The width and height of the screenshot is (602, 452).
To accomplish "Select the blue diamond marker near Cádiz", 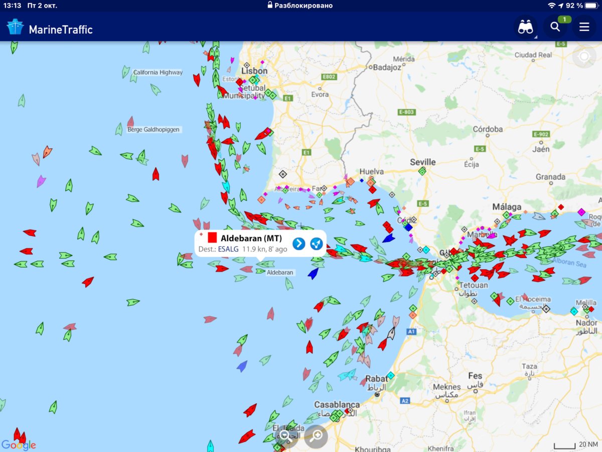I will (x=409, y=227).
